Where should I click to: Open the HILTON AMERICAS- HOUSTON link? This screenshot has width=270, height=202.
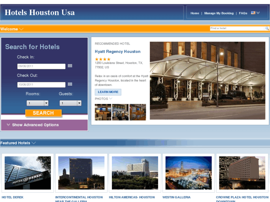[132, 197]
